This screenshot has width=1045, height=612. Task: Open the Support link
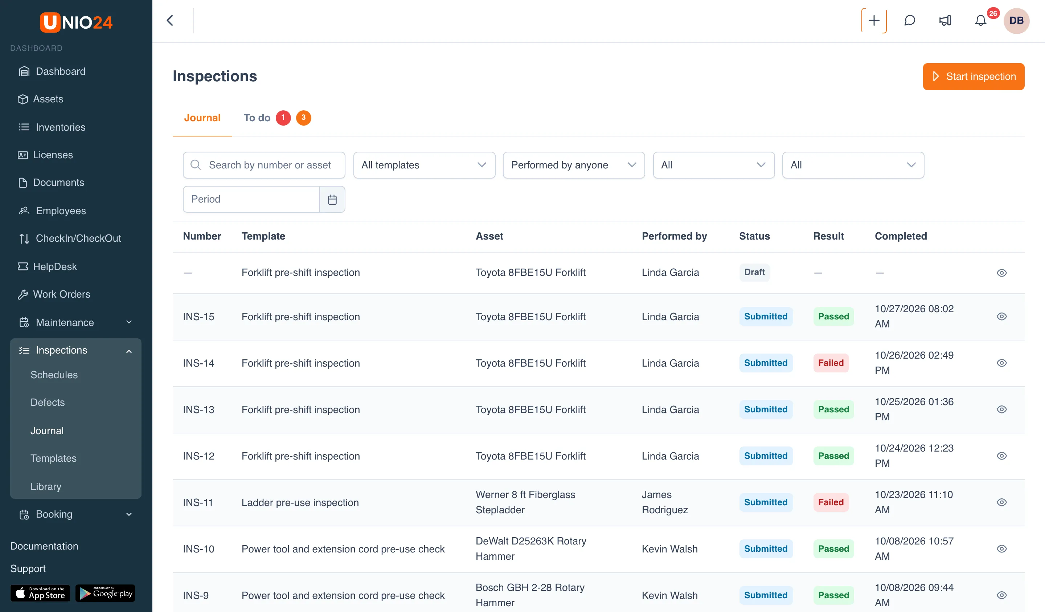pos(28,568)
